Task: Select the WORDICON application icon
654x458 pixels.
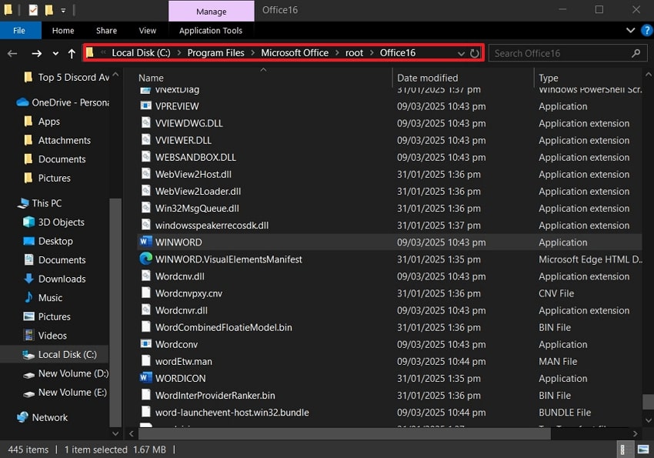Action: tap(145, 378)
